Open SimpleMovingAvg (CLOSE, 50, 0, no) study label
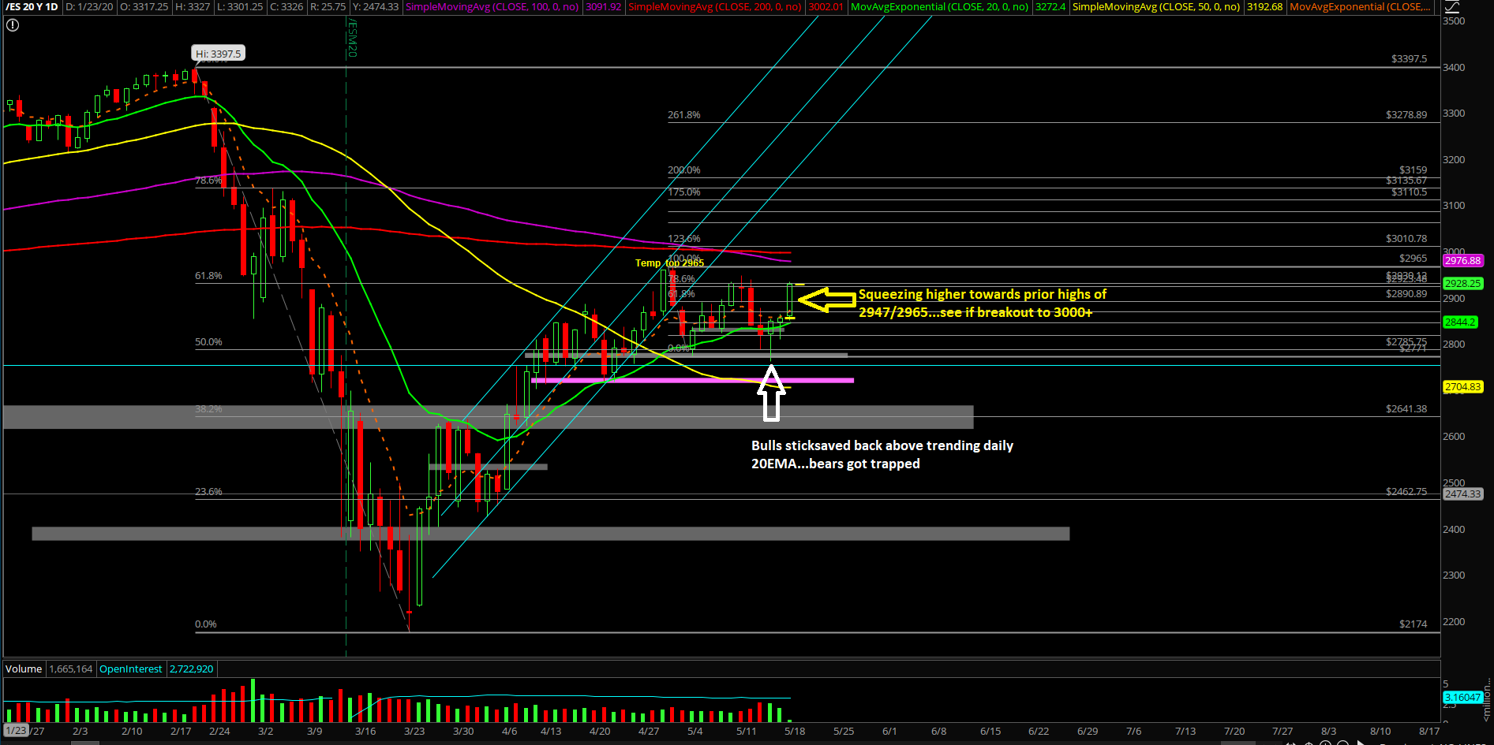Screen dimensions: 1494x745 coord(1156,7)
